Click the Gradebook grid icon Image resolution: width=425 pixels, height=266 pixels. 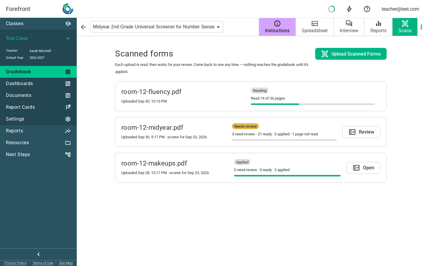coord(68,72)
